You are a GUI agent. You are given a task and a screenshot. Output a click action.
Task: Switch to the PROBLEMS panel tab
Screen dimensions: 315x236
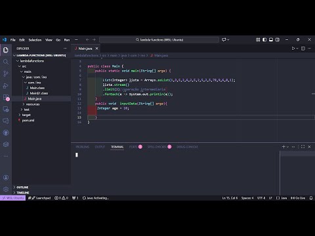coord(83,147)
